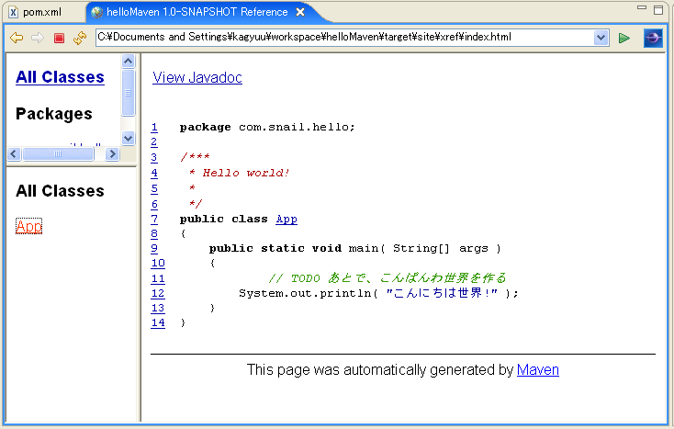
Task: Minimize the editor pane
Action: point(641,10)
